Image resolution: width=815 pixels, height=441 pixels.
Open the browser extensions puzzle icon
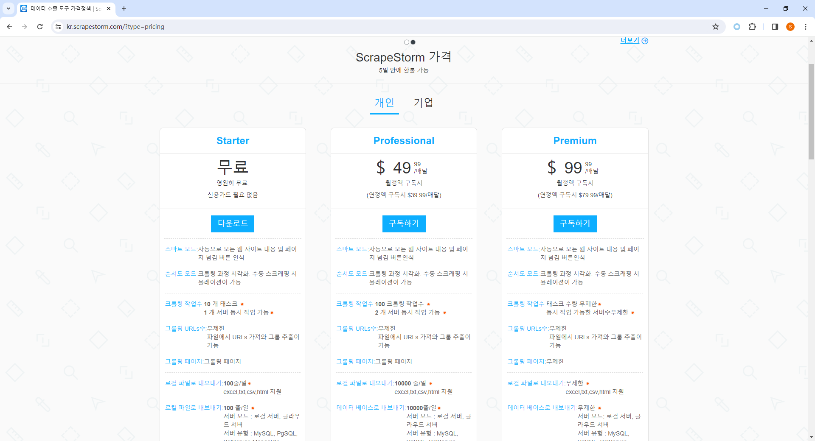click(752, 27)
